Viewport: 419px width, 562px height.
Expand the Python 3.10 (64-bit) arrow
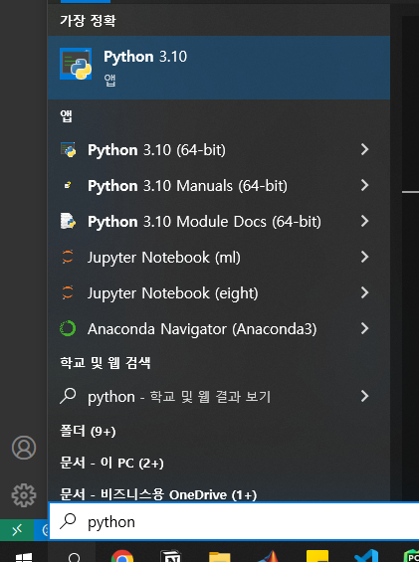(x=364, y=149)
